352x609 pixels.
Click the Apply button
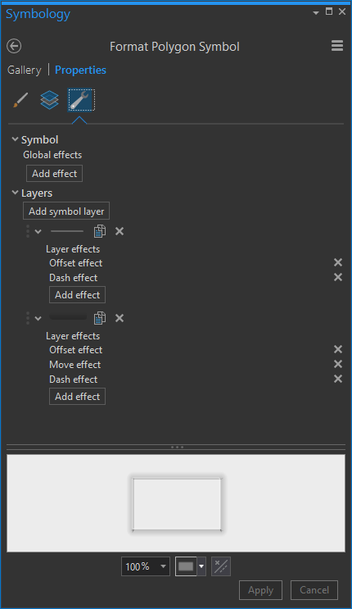click(x=260, y=590)
